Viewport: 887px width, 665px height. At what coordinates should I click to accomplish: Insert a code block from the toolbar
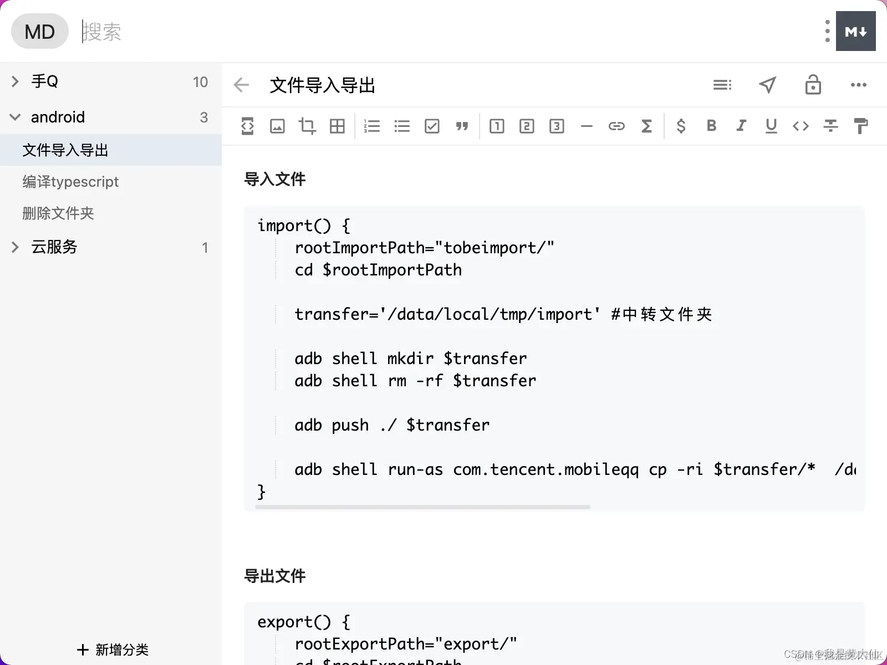point(247,126)
